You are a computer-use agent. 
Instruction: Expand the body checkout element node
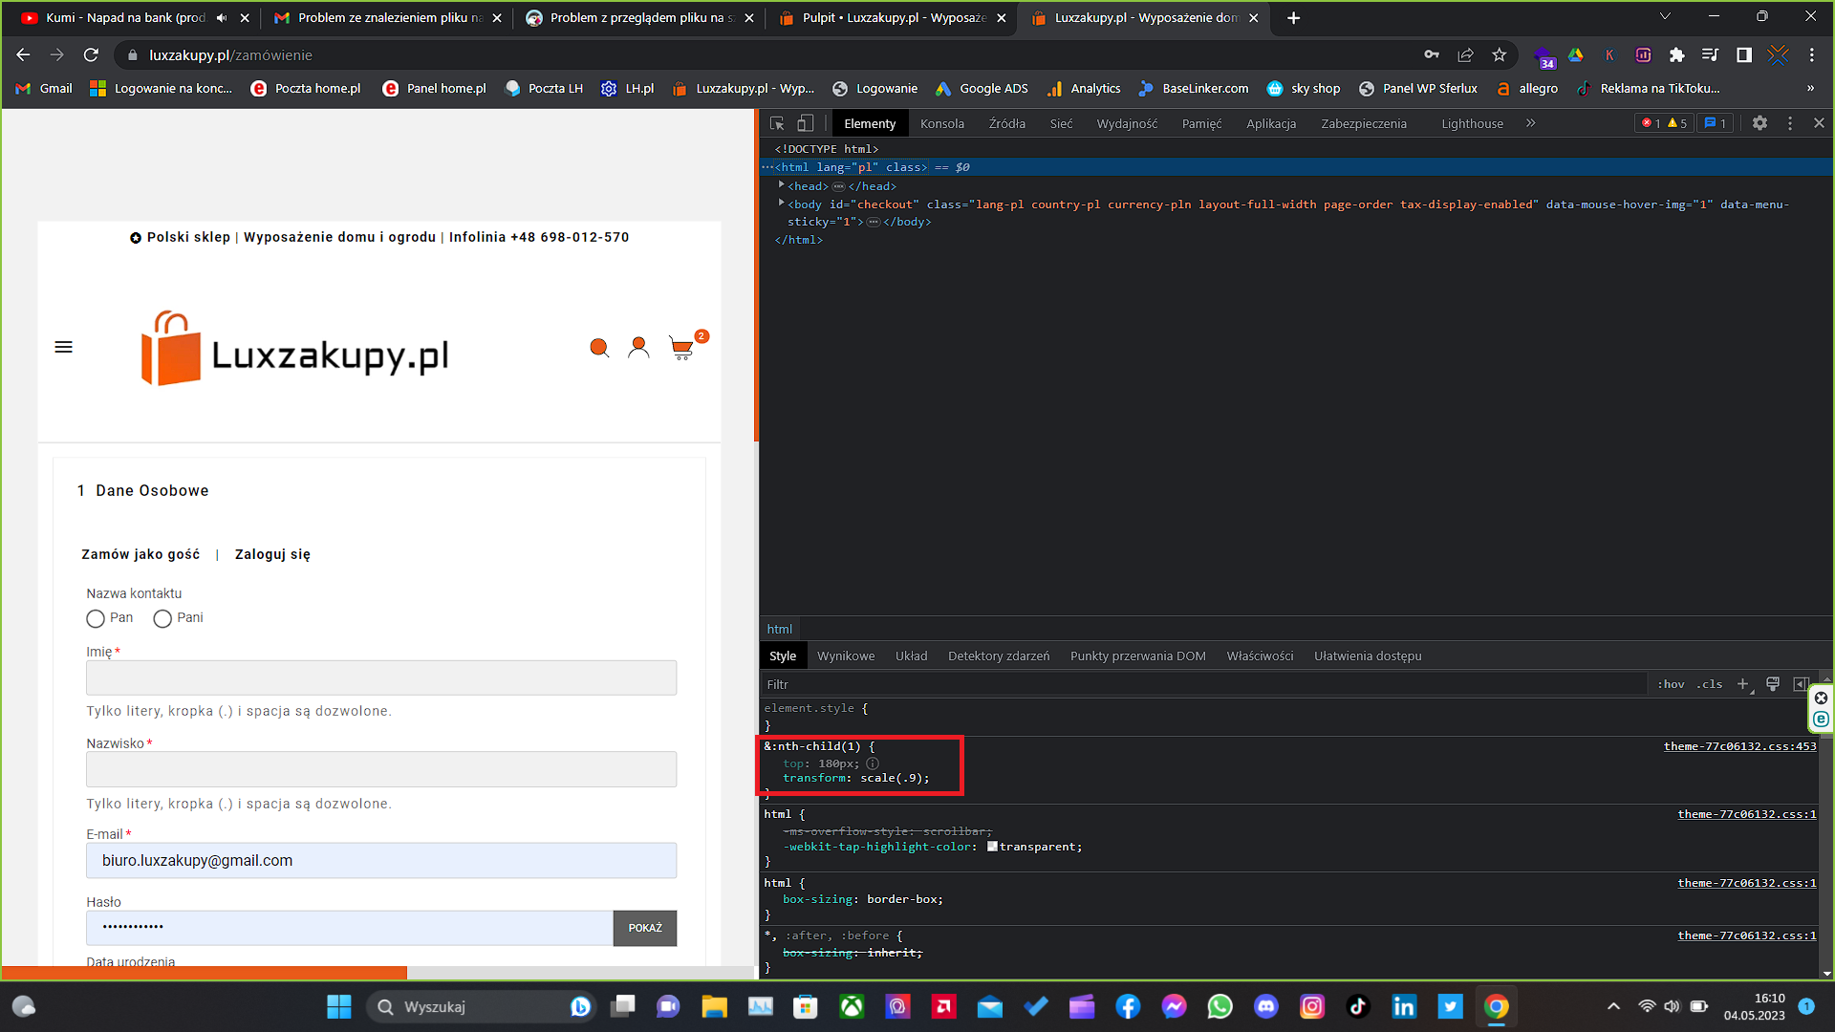[x=782, y=204]
